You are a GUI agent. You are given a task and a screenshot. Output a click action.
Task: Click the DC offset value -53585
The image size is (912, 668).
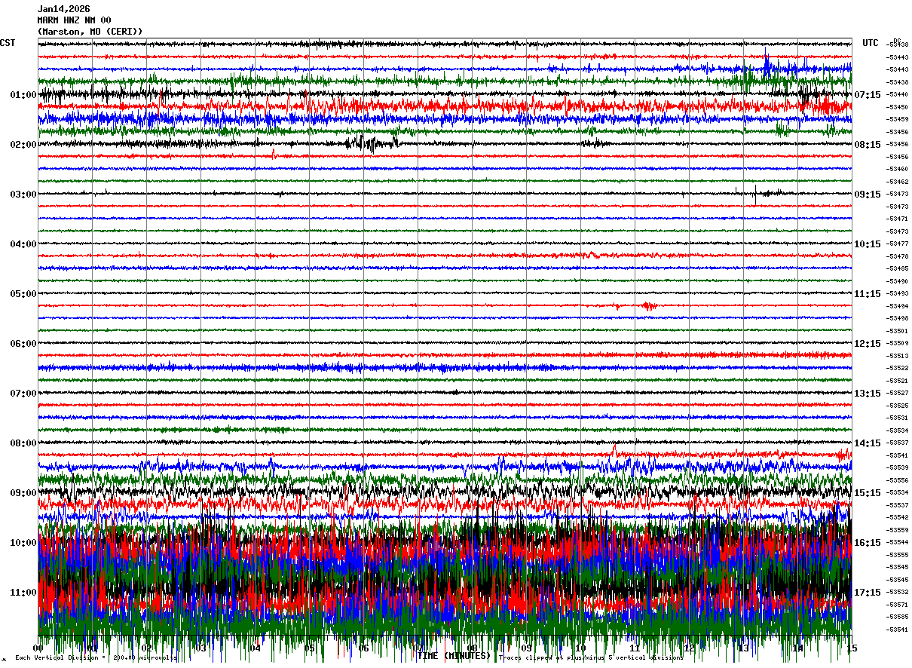point(898,617)
